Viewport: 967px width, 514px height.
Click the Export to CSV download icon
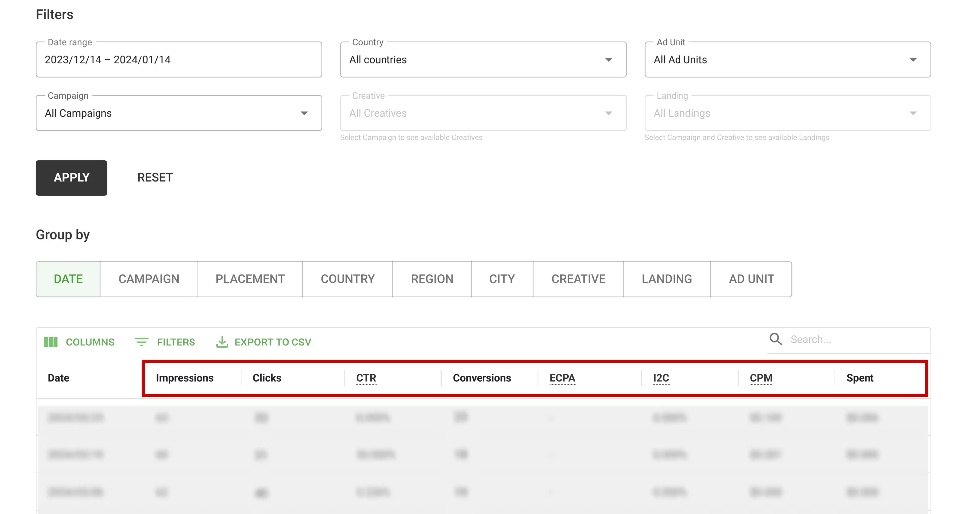click(x=222, y=342)
